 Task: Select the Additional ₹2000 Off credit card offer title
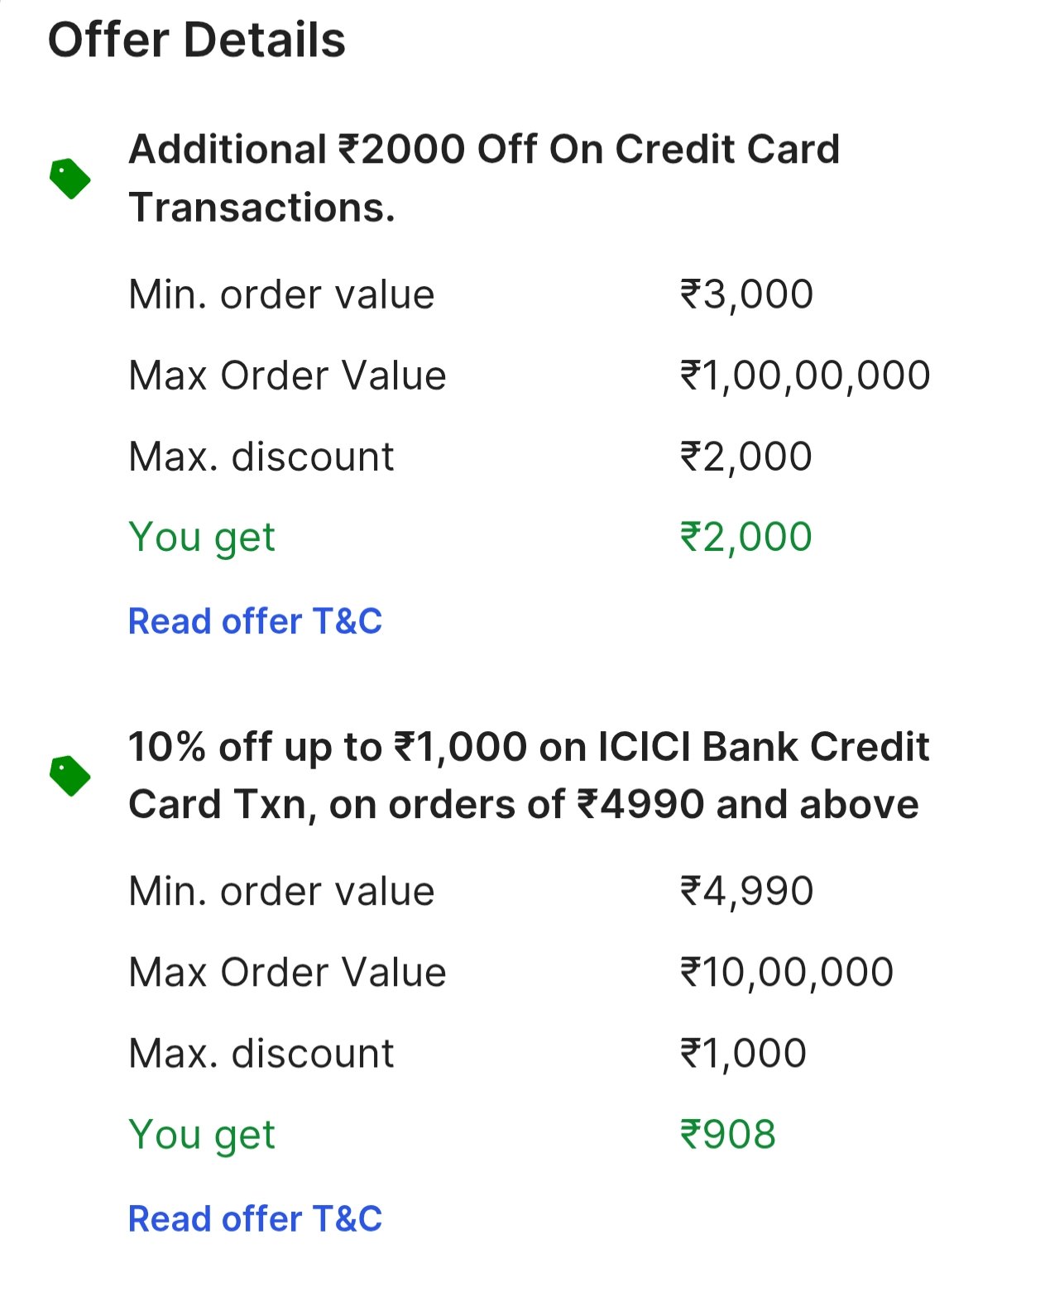(x=484, y=178)
